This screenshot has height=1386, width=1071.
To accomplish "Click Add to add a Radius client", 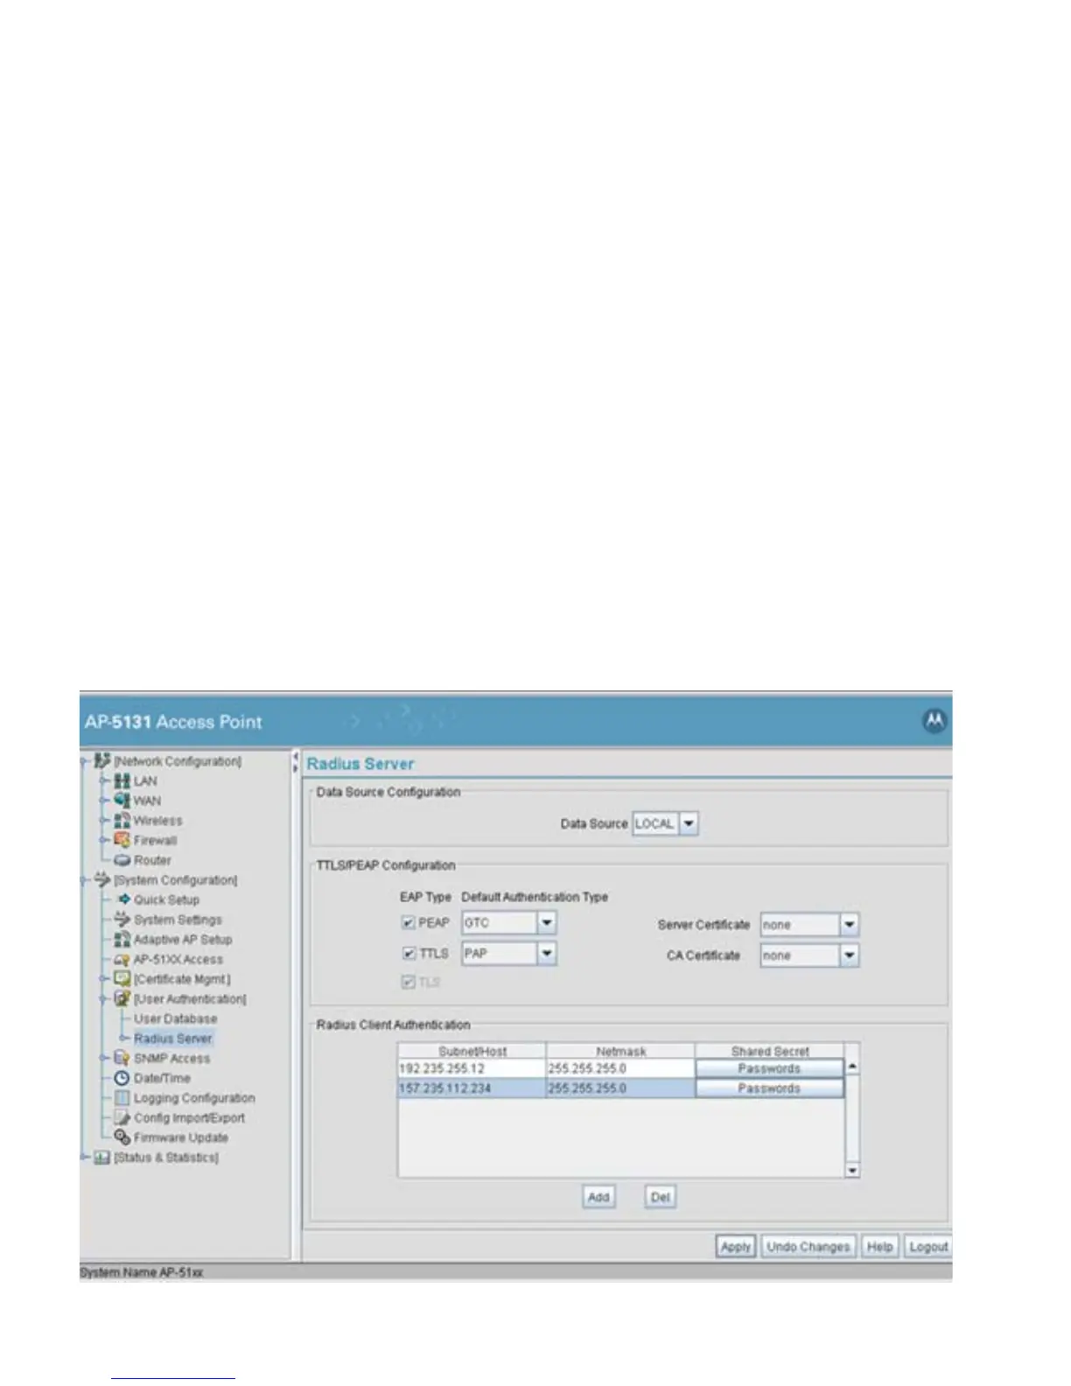I will (x=598, y=1197).
